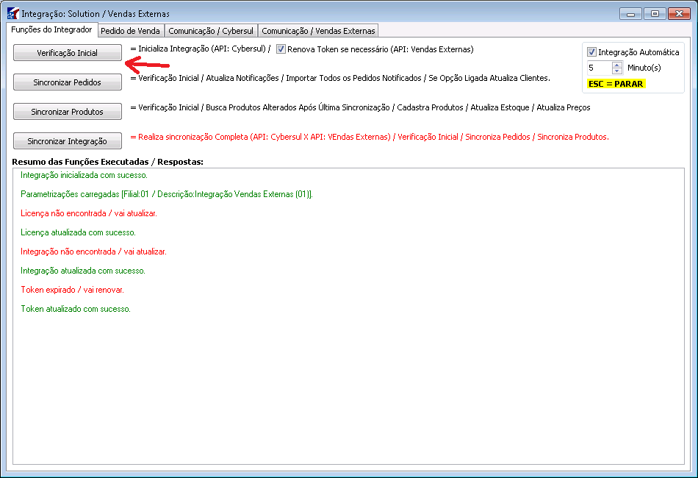The width and height of the screenshot is (698, 478).
Task: Select log line 'Parametrizações carregadas [Filial:01'
Action: [x=167, y=194]
